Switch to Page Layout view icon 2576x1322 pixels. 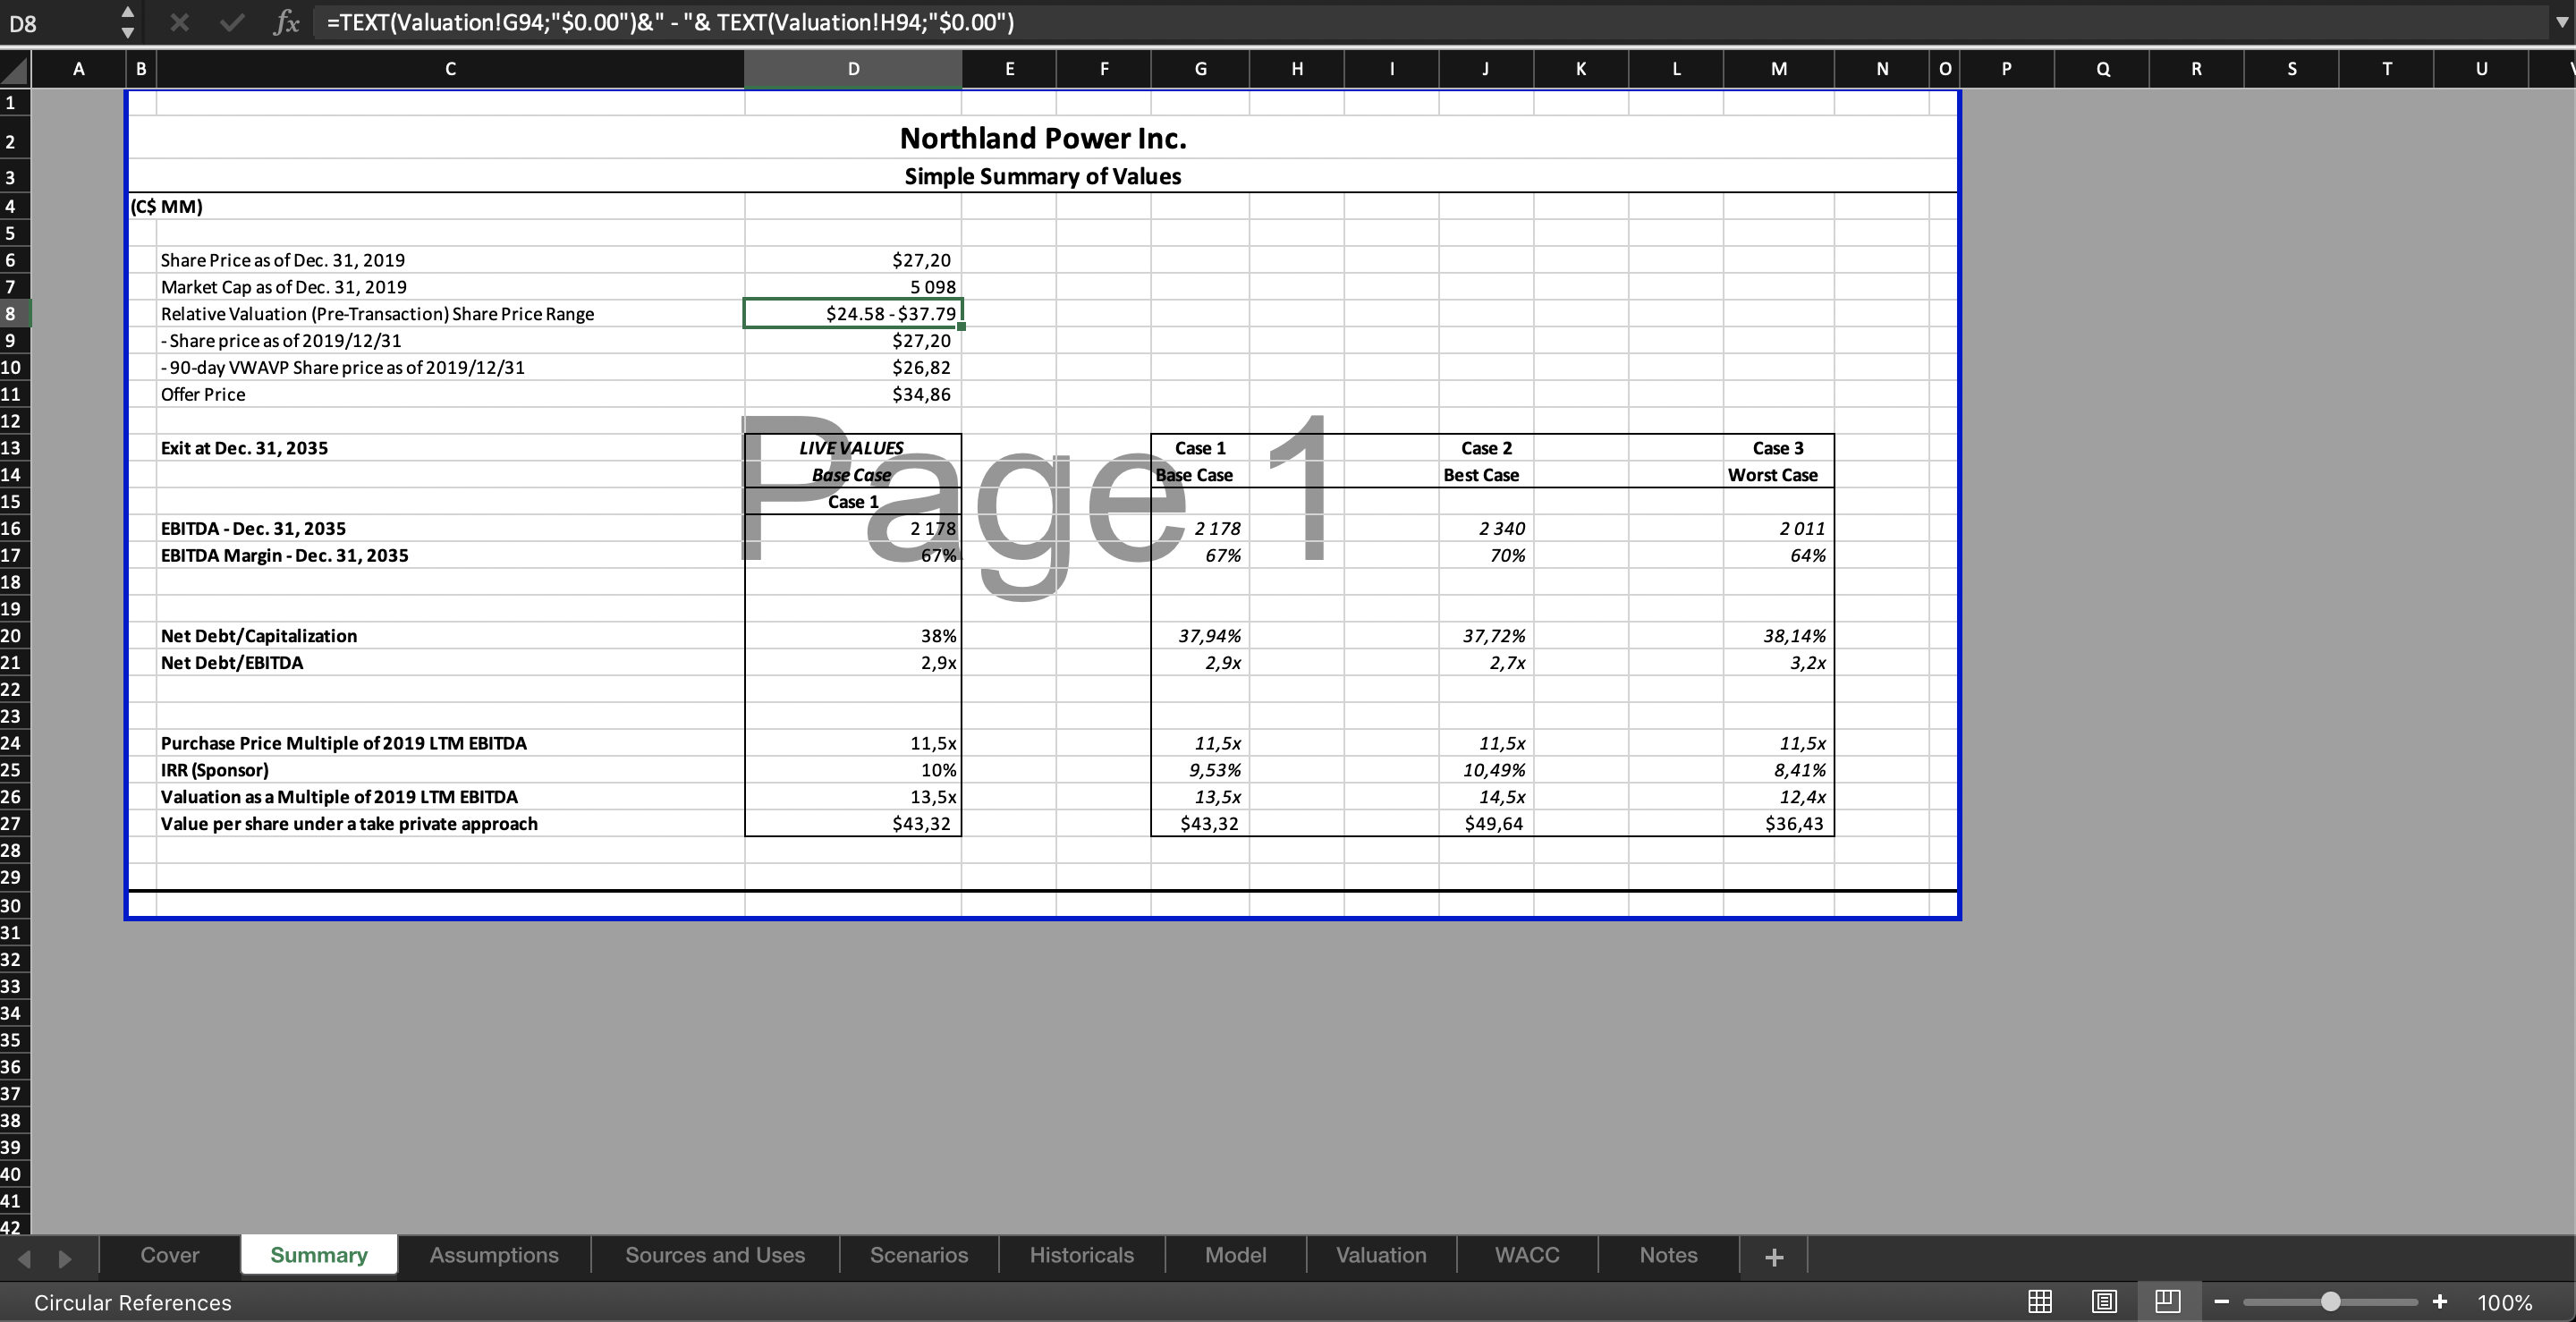[x=2104, y=1301]
